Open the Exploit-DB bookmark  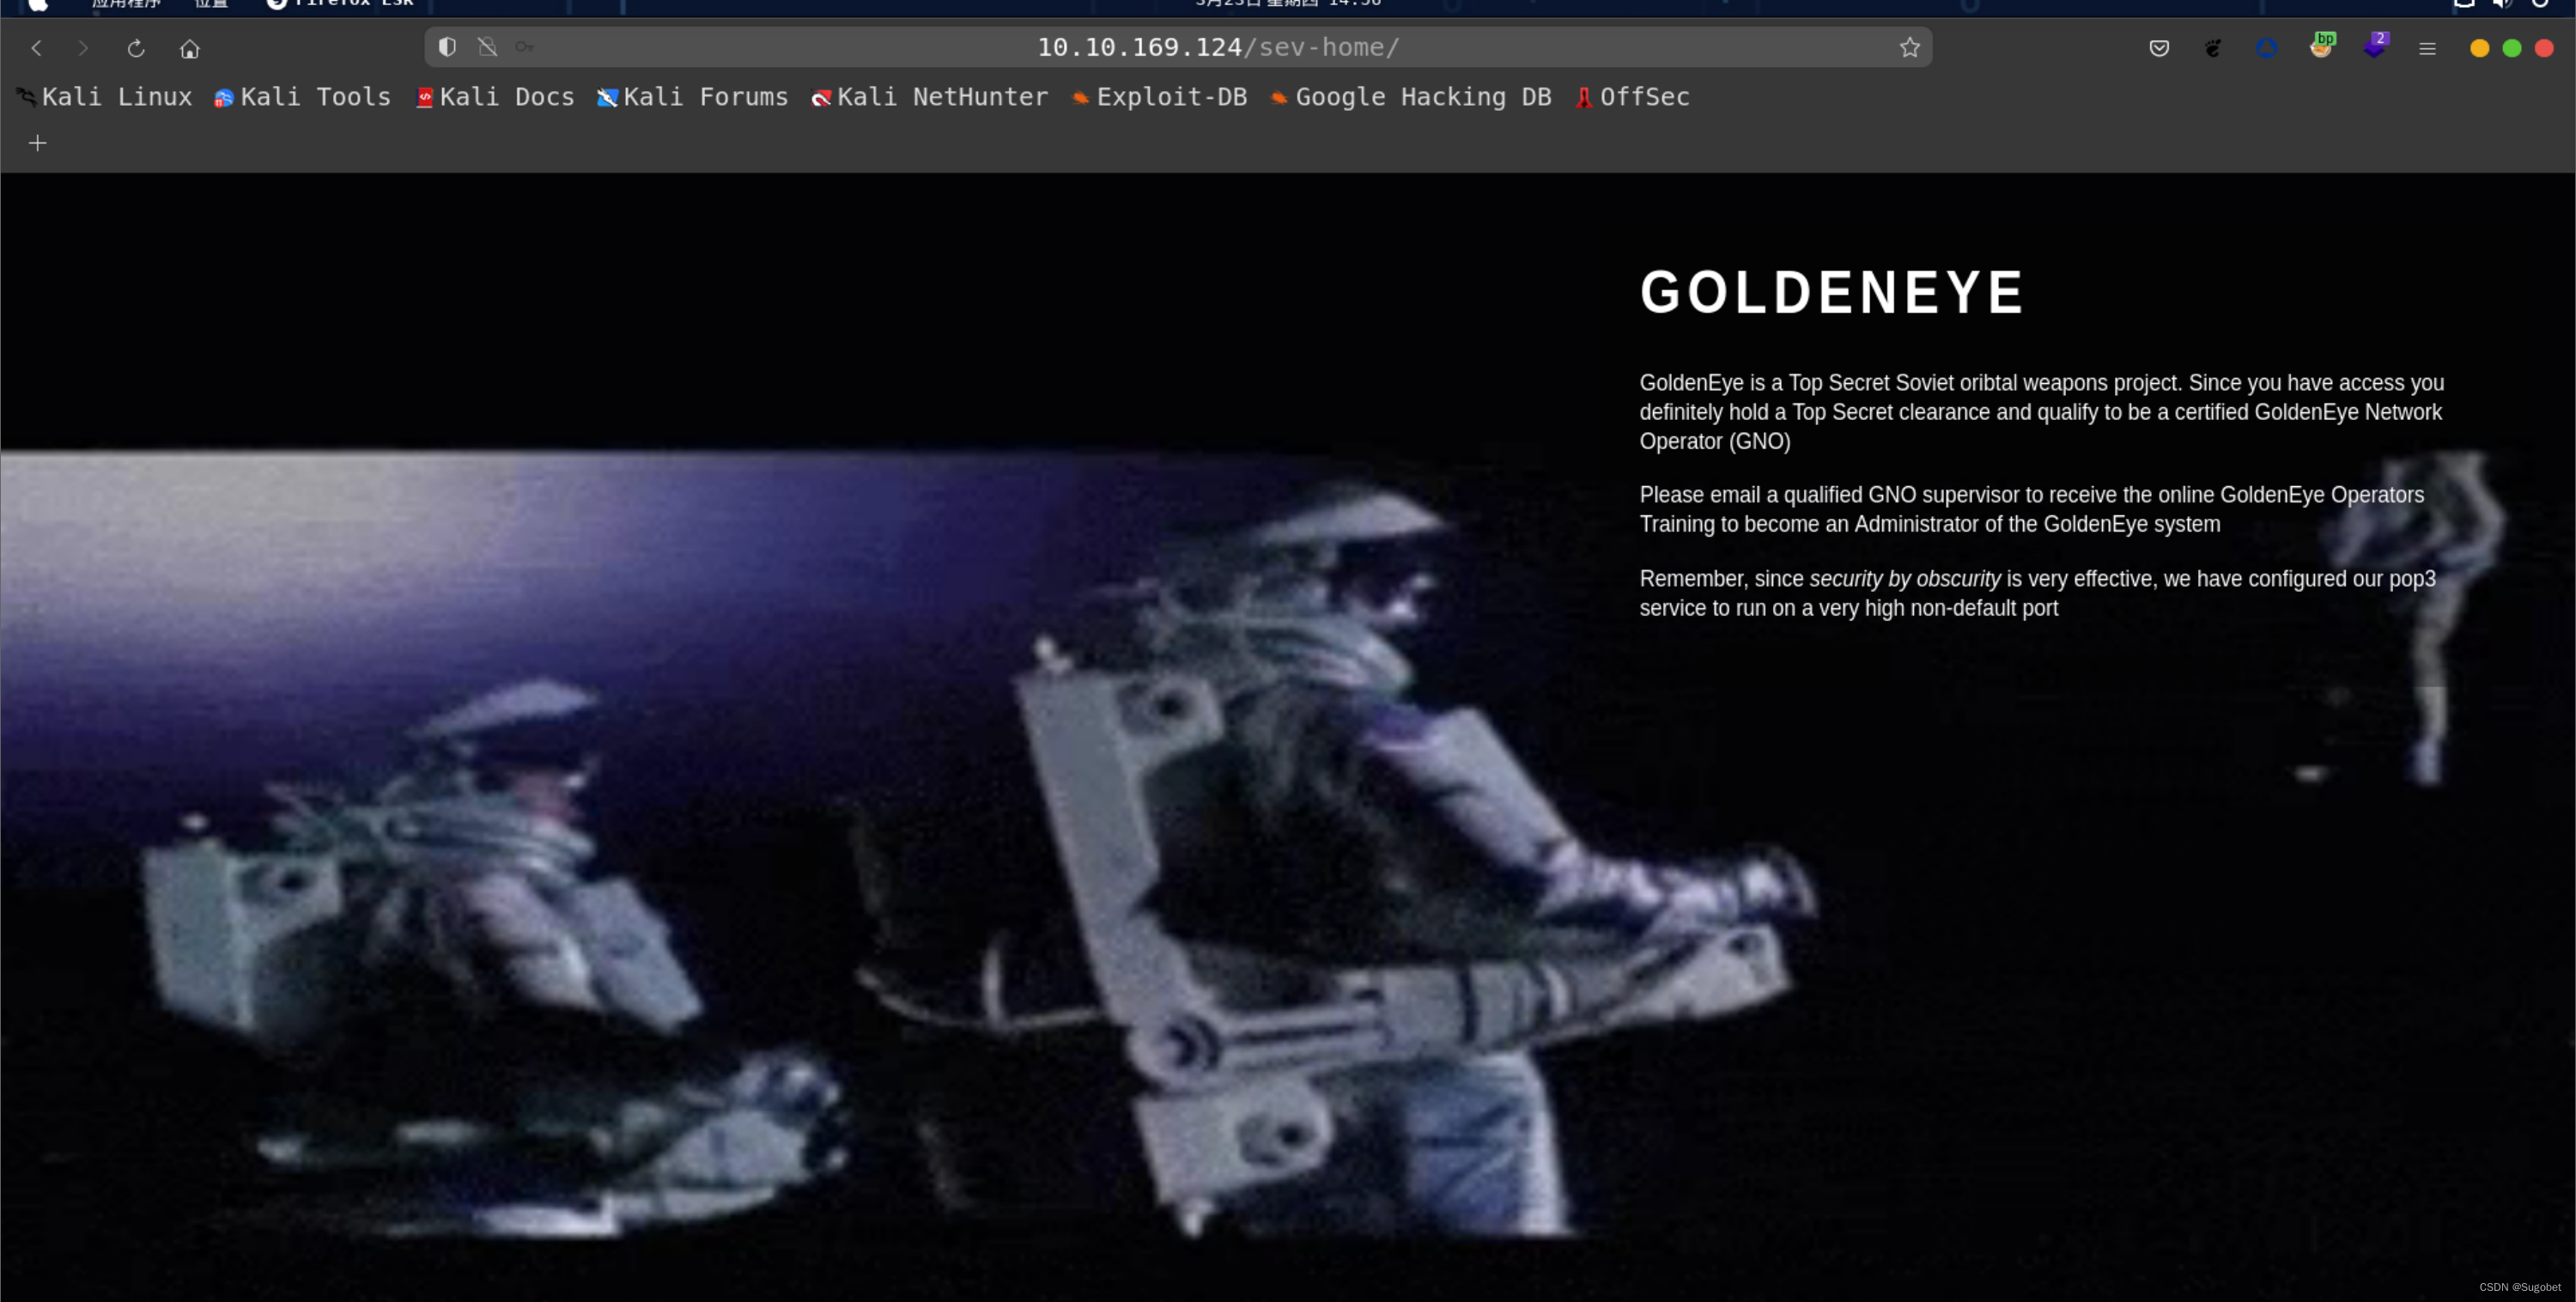click(x=1159, y=97)
